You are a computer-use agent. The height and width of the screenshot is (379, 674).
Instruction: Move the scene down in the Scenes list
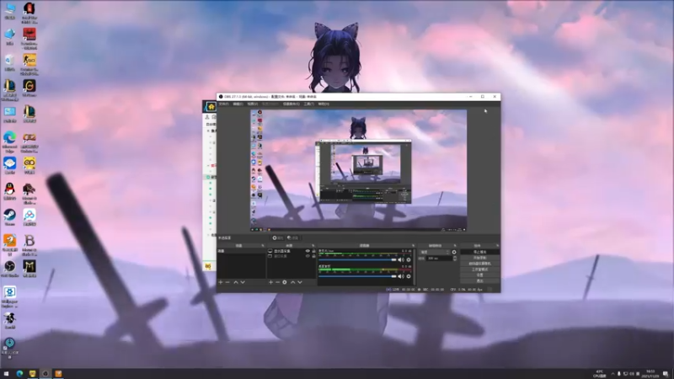click(243, 282)
